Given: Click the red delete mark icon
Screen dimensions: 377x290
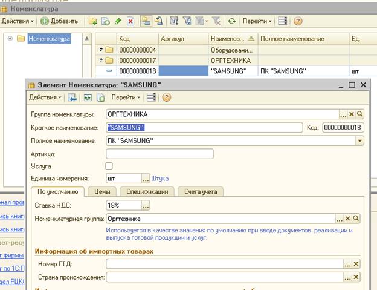Looking at the screenshot, I should point(130,21).
